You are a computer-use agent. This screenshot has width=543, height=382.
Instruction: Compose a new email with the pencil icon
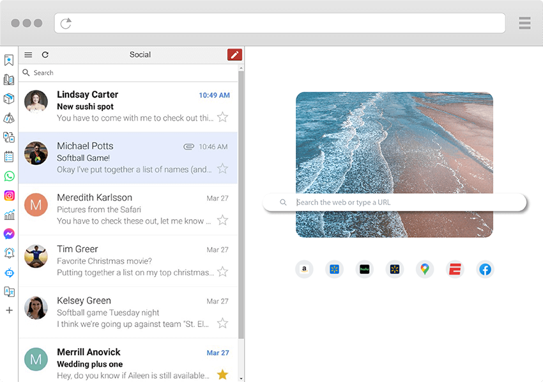(x=234, y=55)
